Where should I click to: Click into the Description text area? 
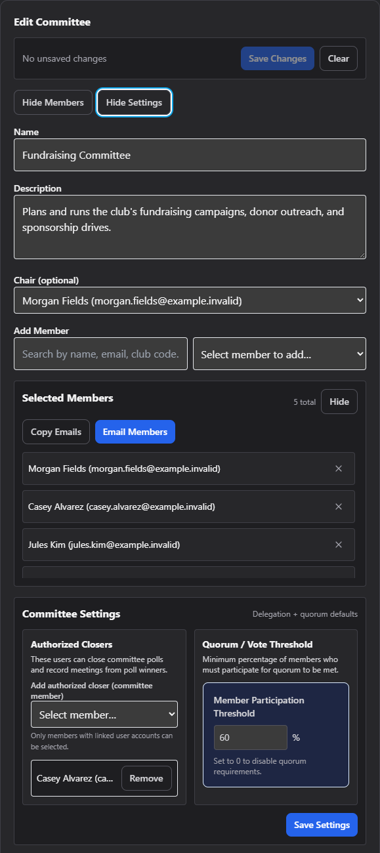190,226
